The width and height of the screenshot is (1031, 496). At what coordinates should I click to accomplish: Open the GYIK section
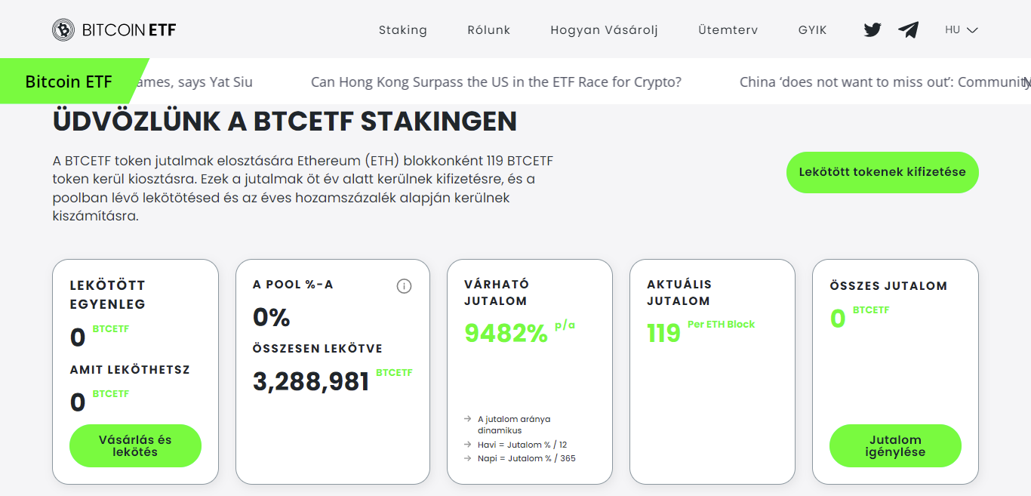(812, 29)
